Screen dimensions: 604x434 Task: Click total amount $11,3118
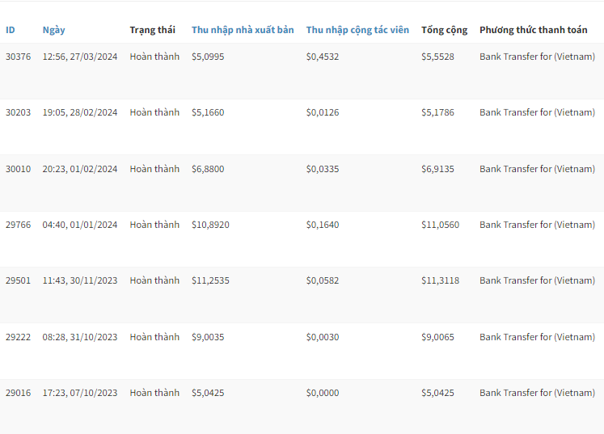(x=440, y=280)
